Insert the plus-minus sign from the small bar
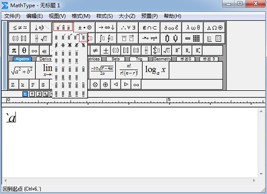The width and height of the screenshot is (267, 194). pos(106,50)
